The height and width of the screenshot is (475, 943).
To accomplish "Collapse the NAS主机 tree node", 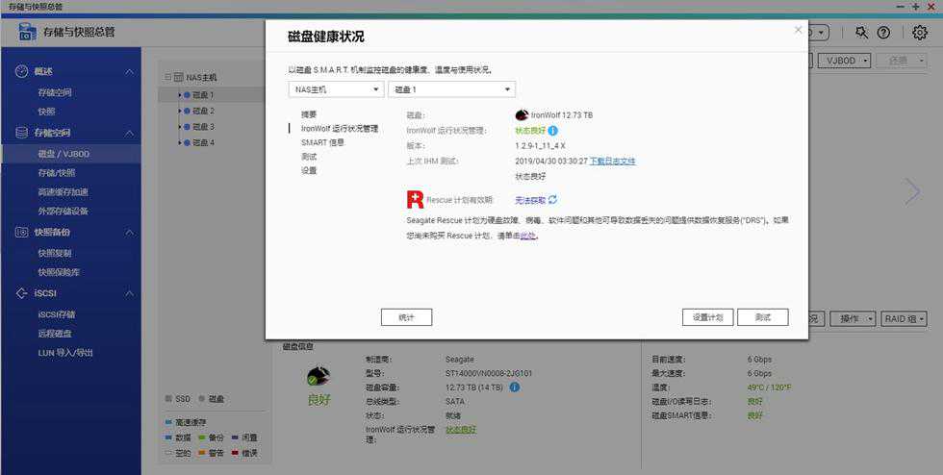I will click(167, 77).
